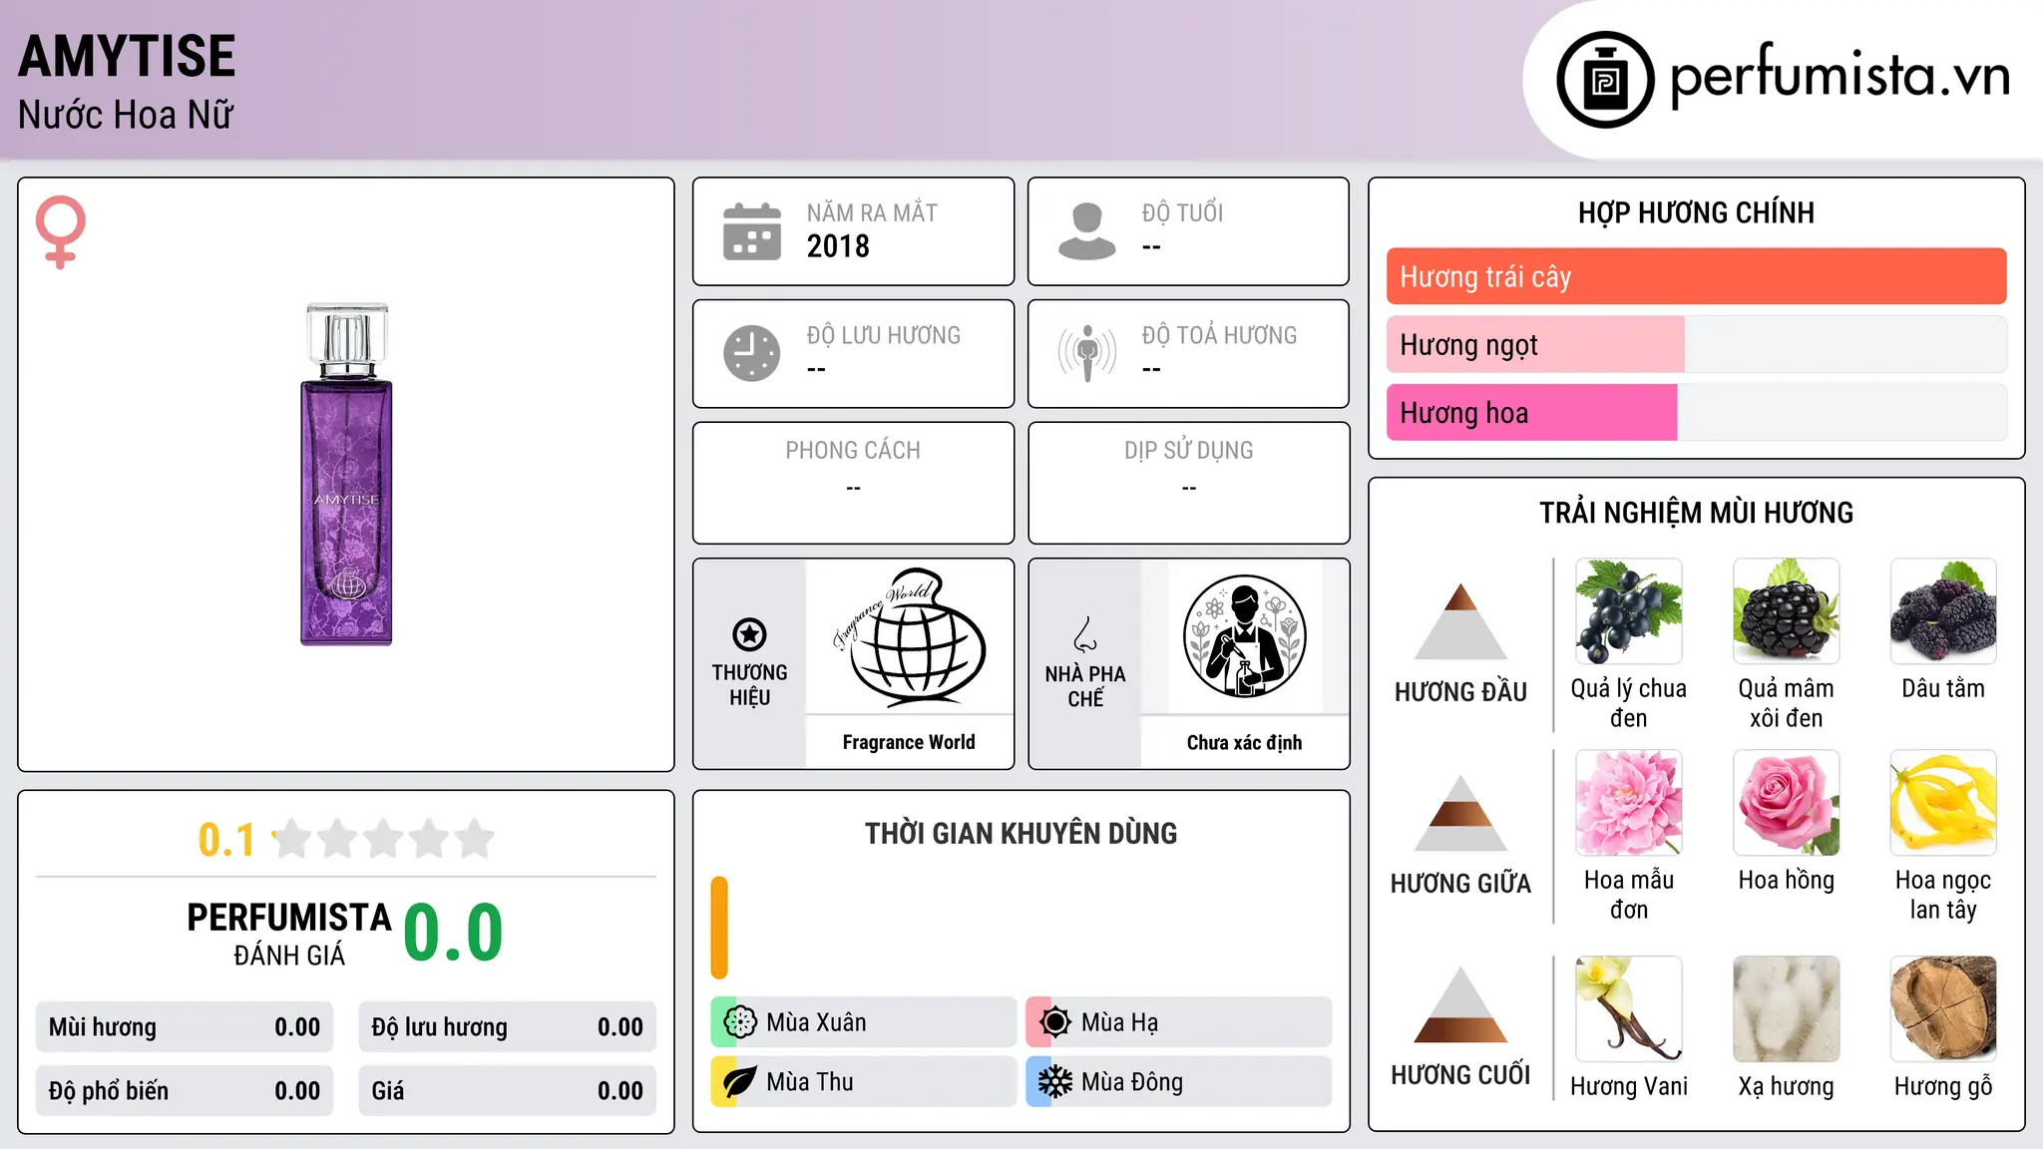The width and height of the screenshot is (2043, 1149).
Task: Click the green 0.0 Perfumista score
Action: point(453,933)
